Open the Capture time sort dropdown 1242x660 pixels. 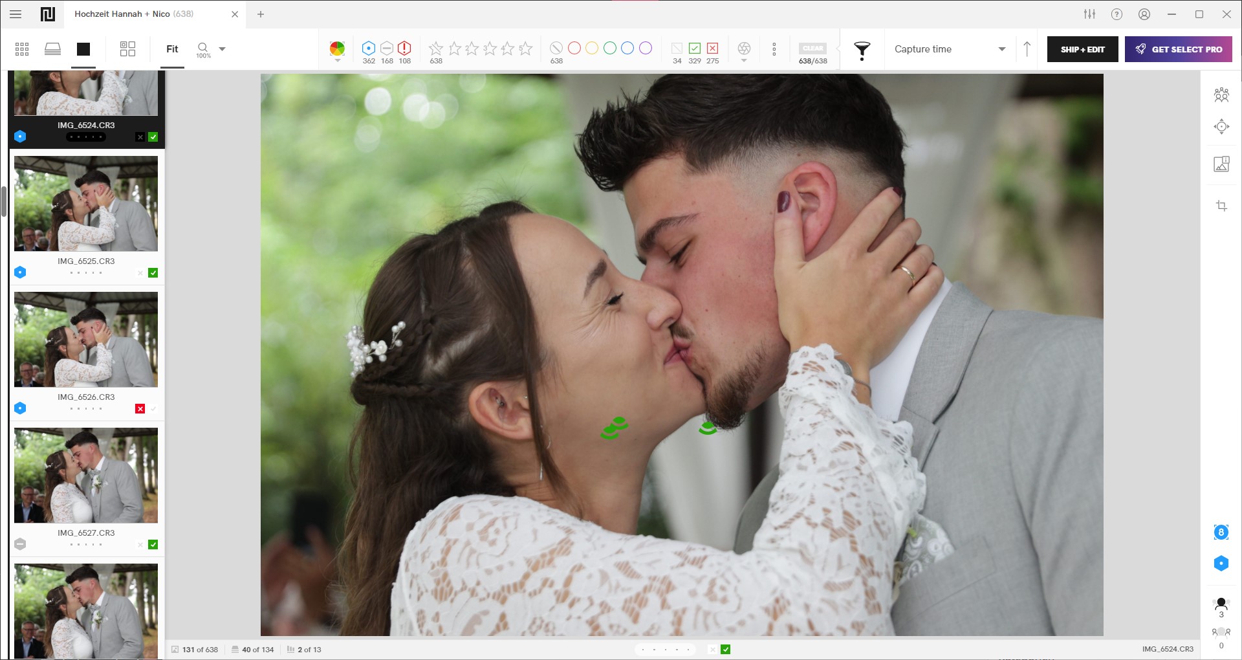pos(950,49)
